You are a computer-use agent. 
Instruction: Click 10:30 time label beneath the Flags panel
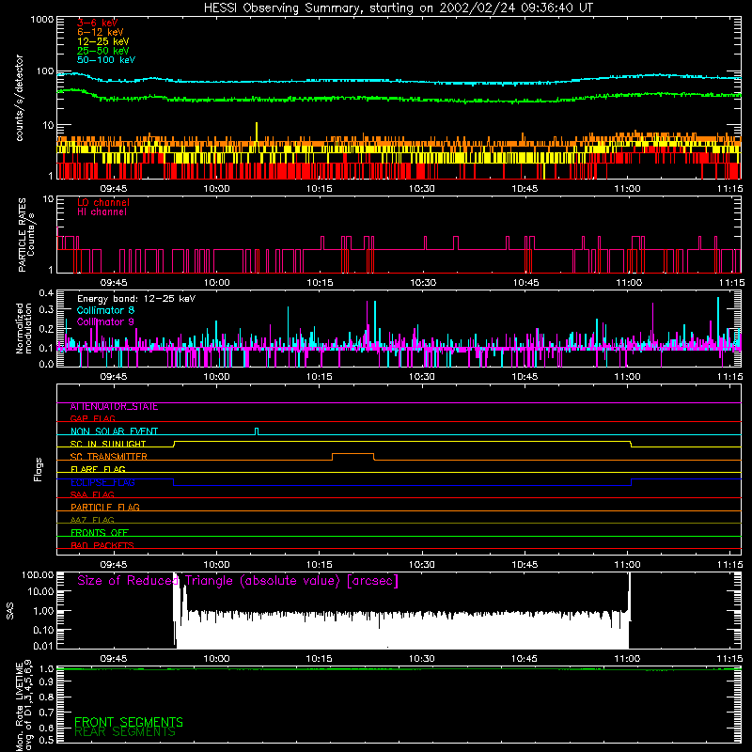421,565
